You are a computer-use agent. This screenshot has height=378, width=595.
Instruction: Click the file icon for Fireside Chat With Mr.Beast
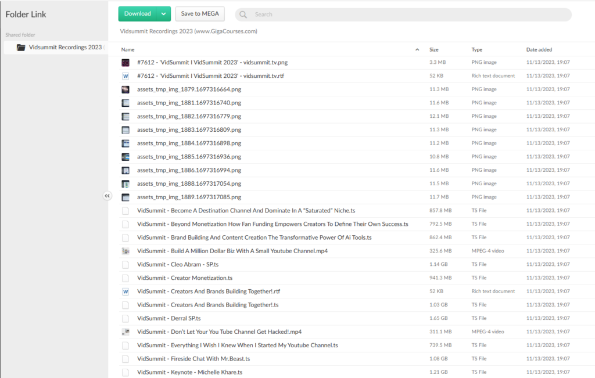click(126, 359)
